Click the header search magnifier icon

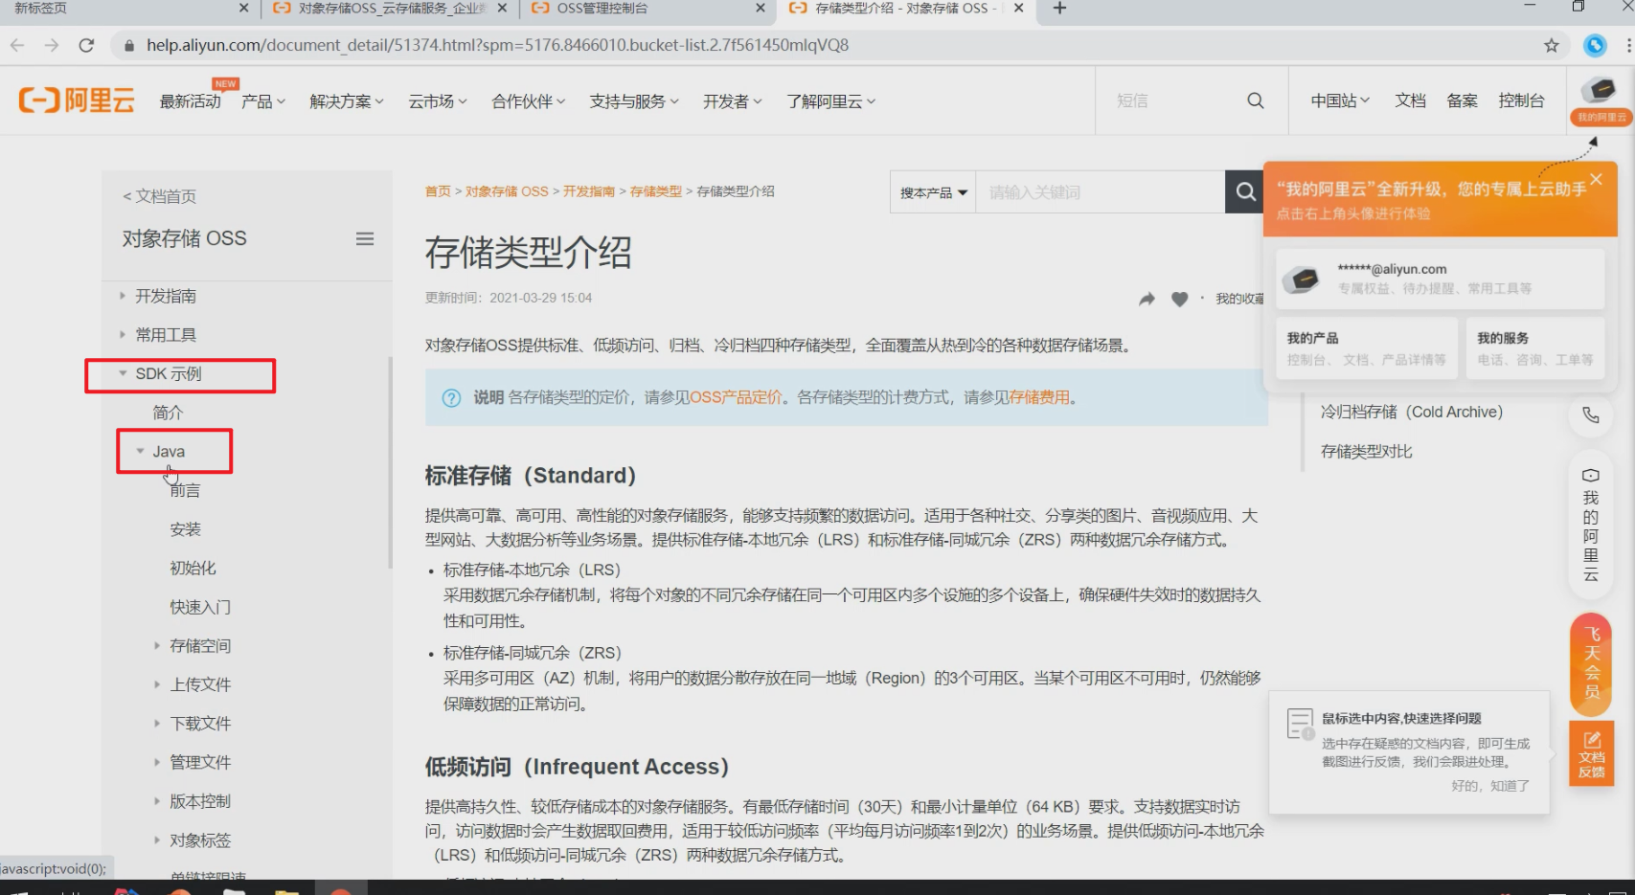click(1255, 101)
